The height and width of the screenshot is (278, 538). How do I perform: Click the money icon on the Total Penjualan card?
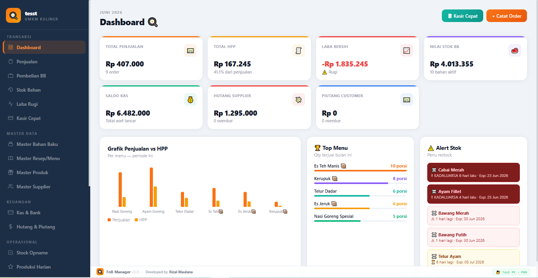tap(190, 50)
